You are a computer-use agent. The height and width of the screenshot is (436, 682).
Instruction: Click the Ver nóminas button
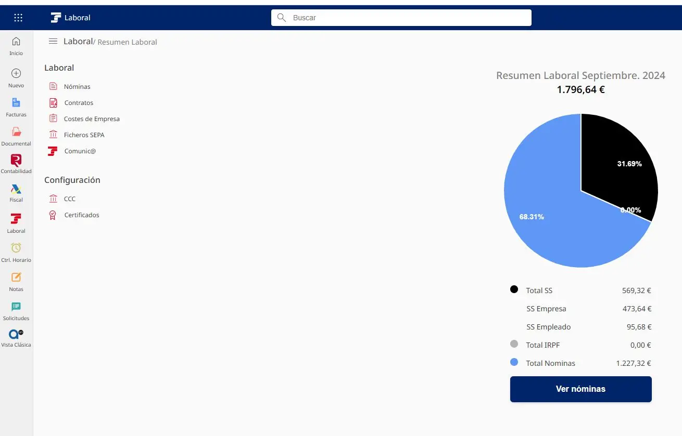pos(581,389)
